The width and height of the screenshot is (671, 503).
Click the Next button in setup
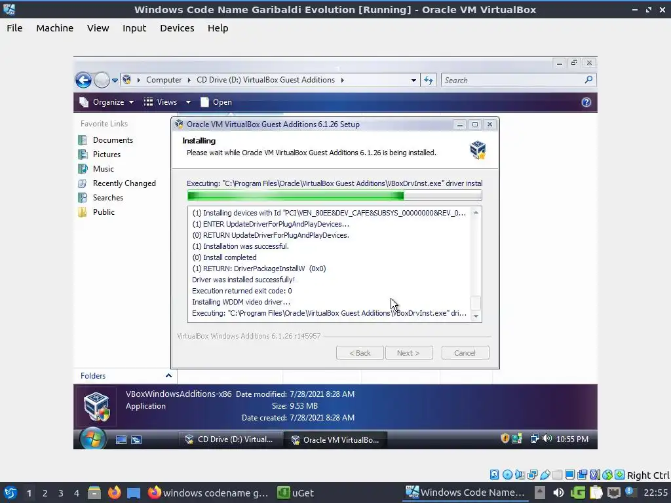pos(409,353)
